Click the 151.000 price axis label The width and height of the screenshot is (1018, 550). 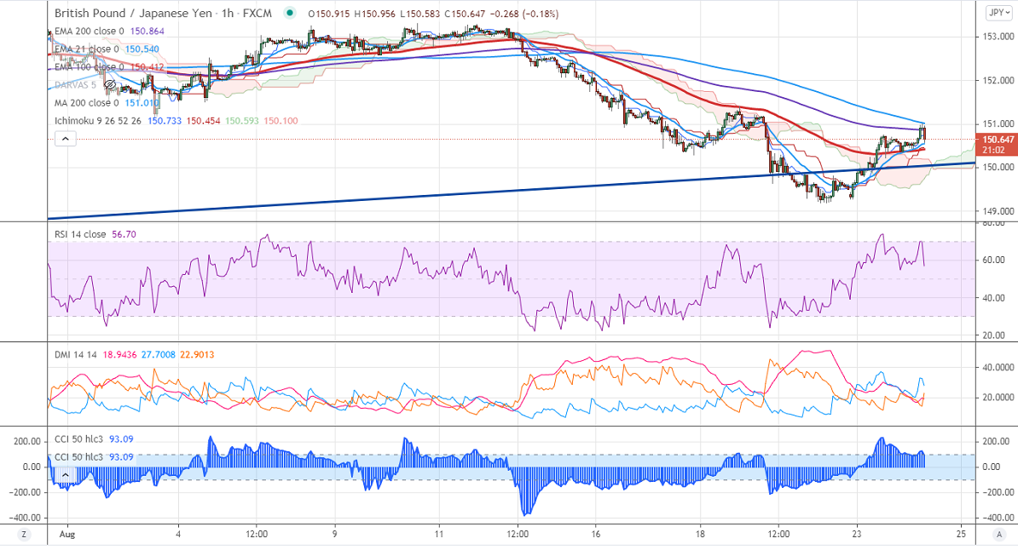pos(998,124)
